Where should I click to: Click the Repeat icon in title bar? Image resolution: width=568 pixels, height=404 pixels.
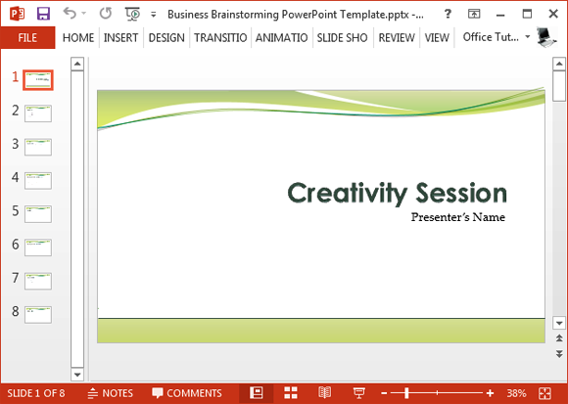(106, 14)
